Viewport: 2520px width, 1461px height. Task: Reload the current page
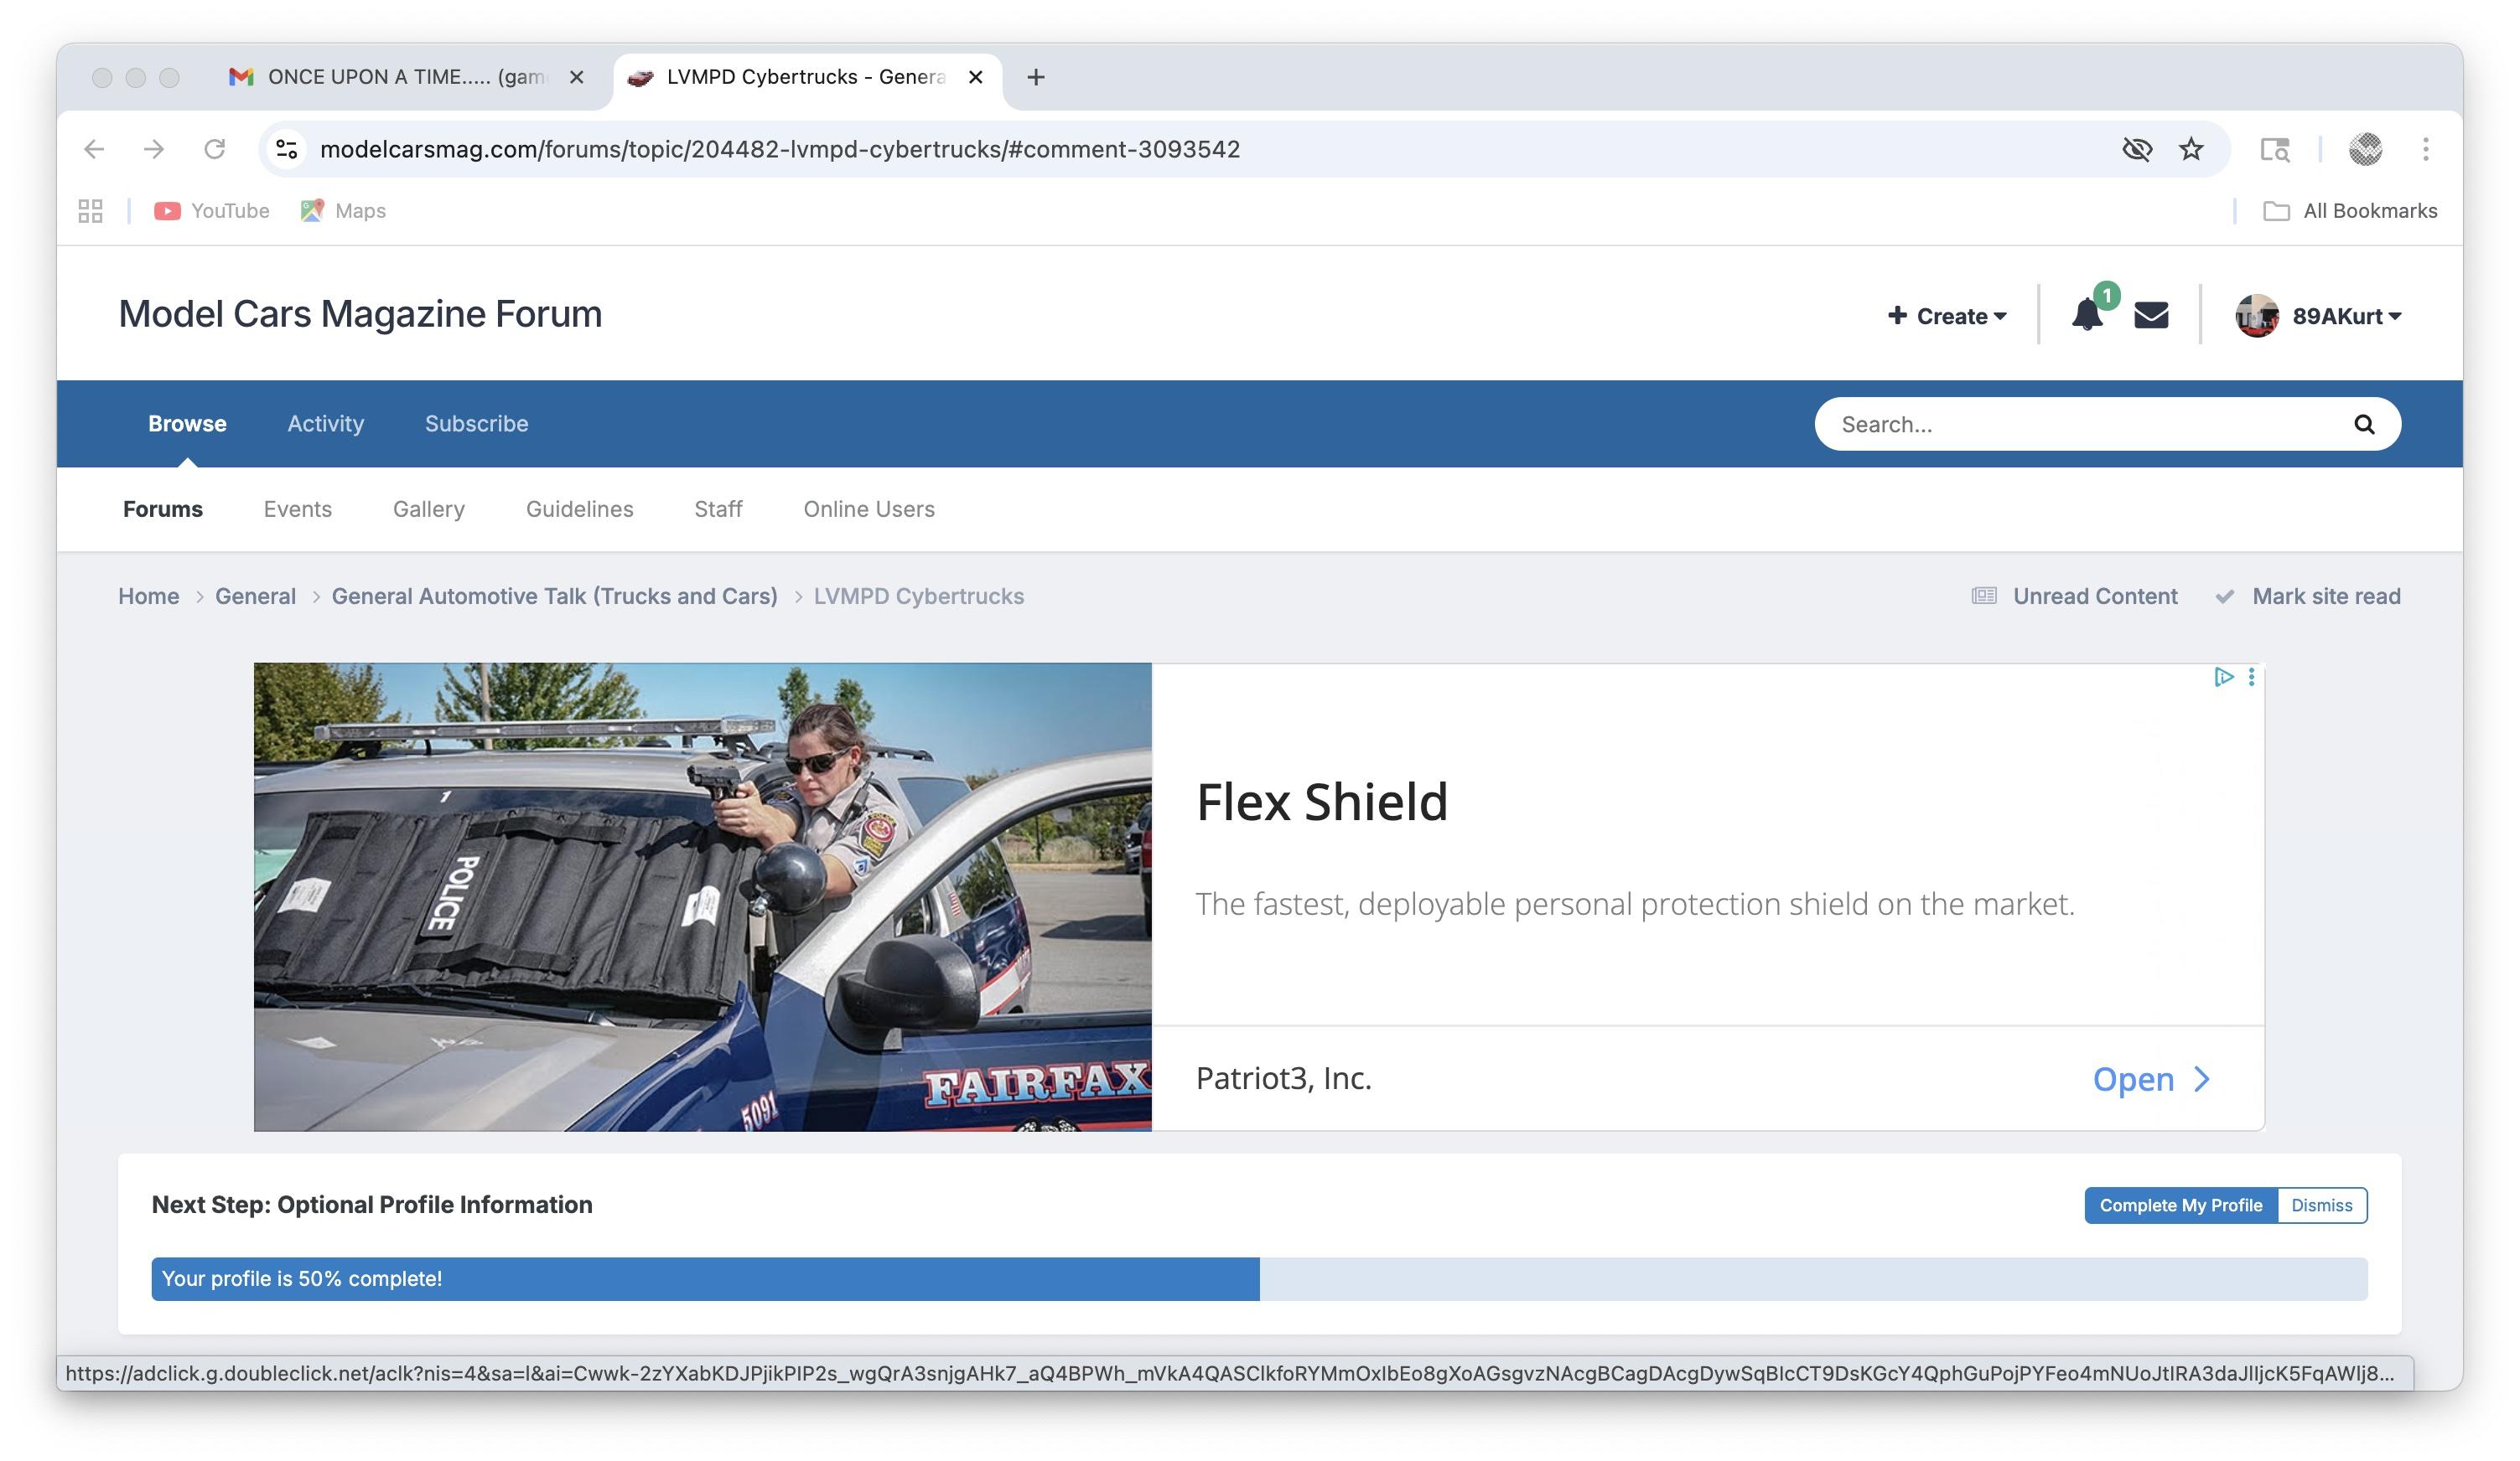[x=216, y=149]
